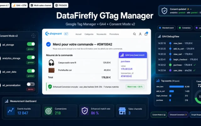Viewport: 201px width, 126px height.
Task: Click the Portefeuille cuir item
Action: pyautogui.click(x=65, y=70)
